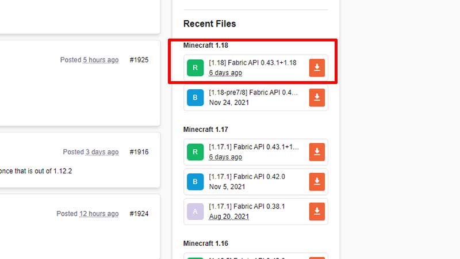The width and height of the screenshot is (460, 259).
Task: Download the 1.18 Fabric API 0.43.1+1.18 file
Action: coord(317,68)
